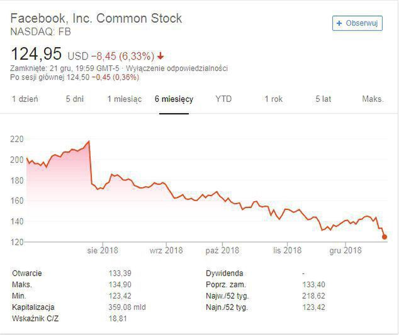
Task: Click the red endpoint dot on chart
Action: coord(385,237)
